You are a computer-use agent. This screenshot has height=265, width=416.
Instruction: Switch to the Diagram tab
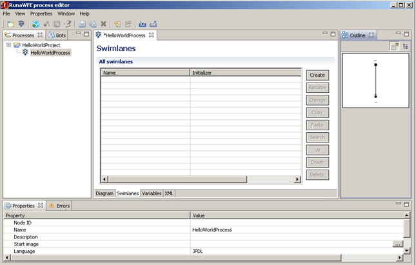104,193
